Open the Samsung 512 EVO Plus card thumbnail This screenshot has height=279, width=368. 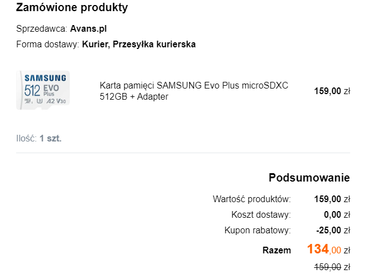click(43, 90)
